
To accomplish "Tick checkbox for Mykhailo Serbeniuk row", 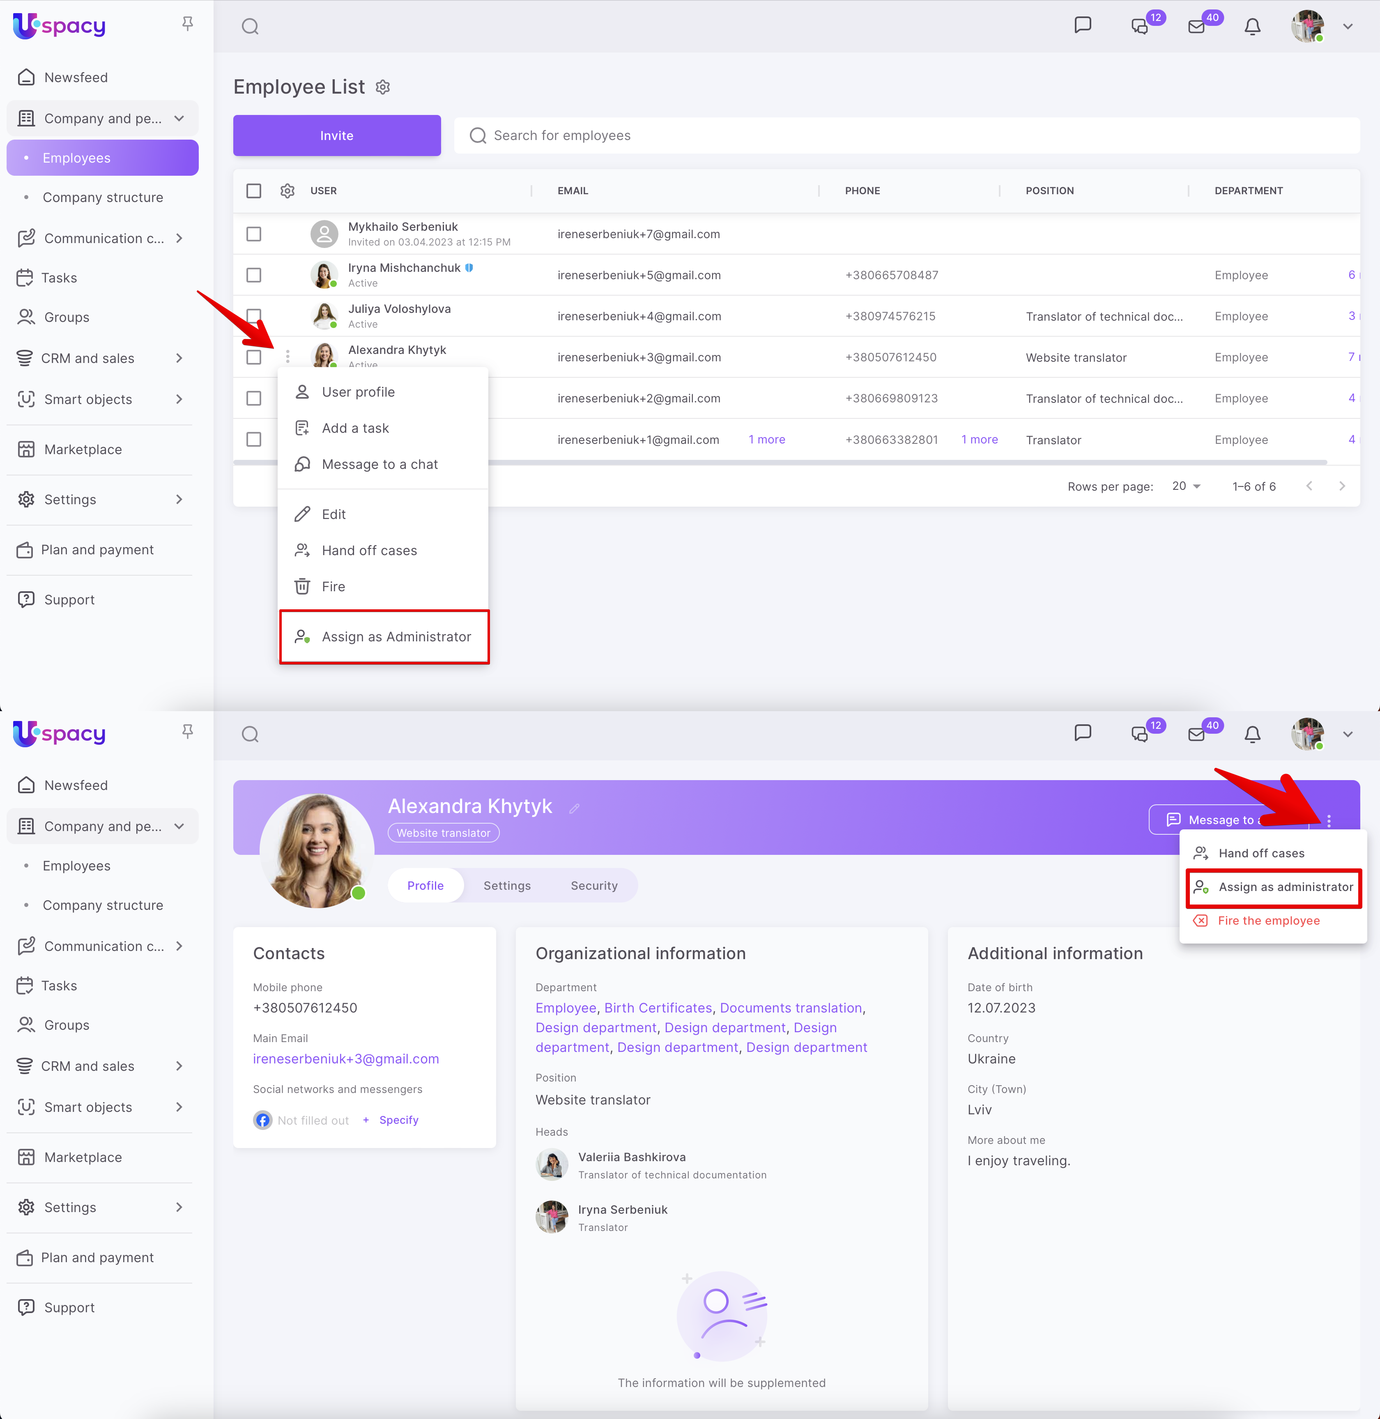I will pos(254,234).
